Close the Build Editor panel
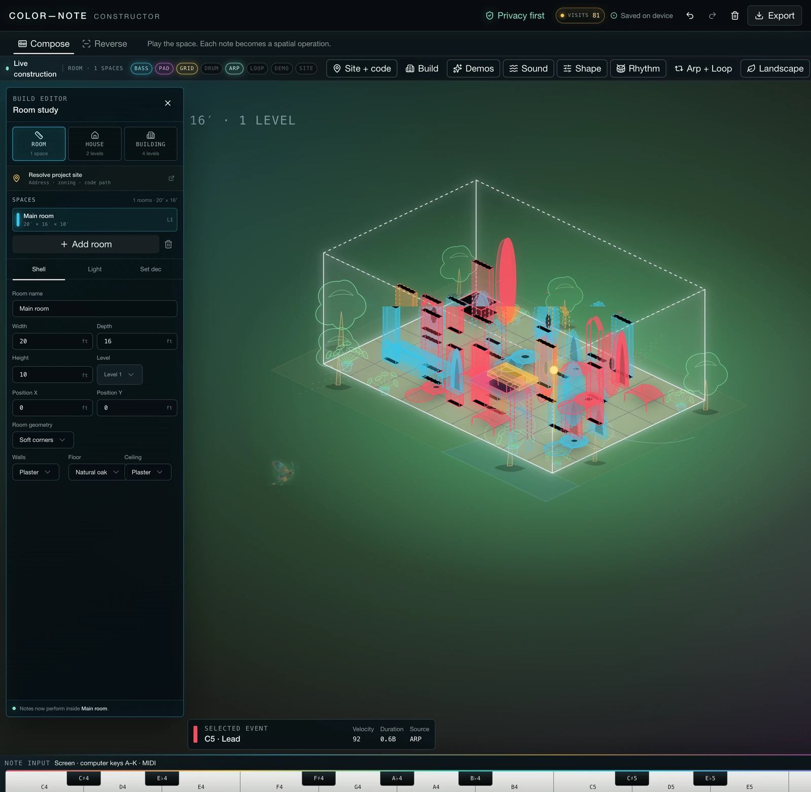The height and width of the screenshot is (792, 811). pos(168,103)
